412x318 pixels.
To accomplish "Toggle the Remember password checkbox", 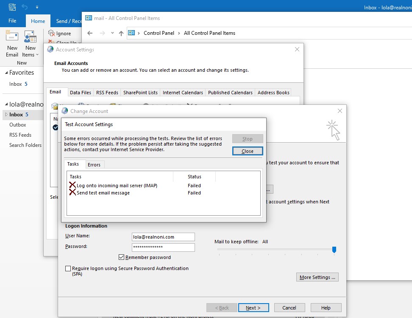I will pyautogui.click(x=121, y=257).
